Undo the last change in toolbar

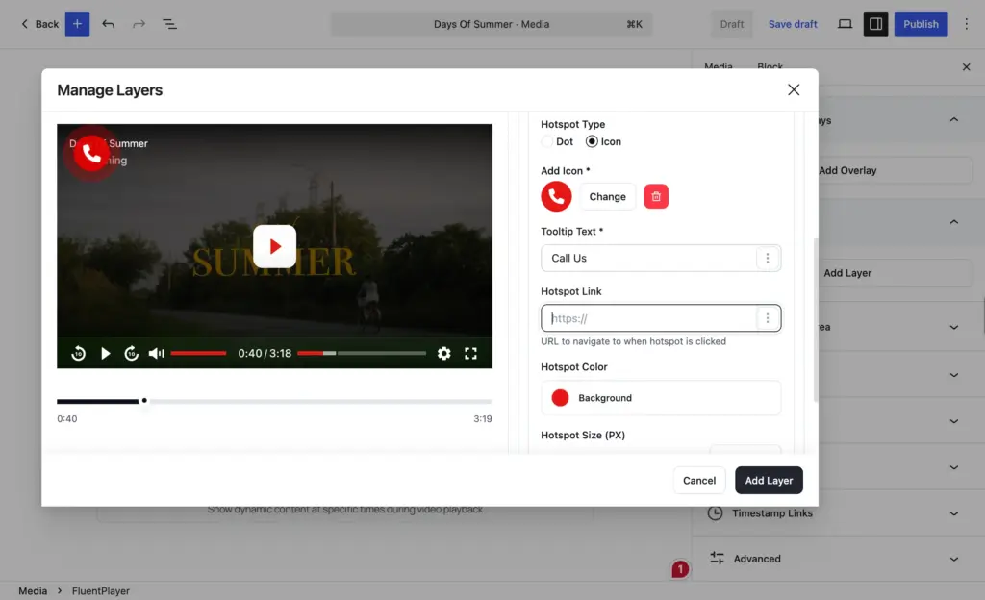(x=108, y=24)
